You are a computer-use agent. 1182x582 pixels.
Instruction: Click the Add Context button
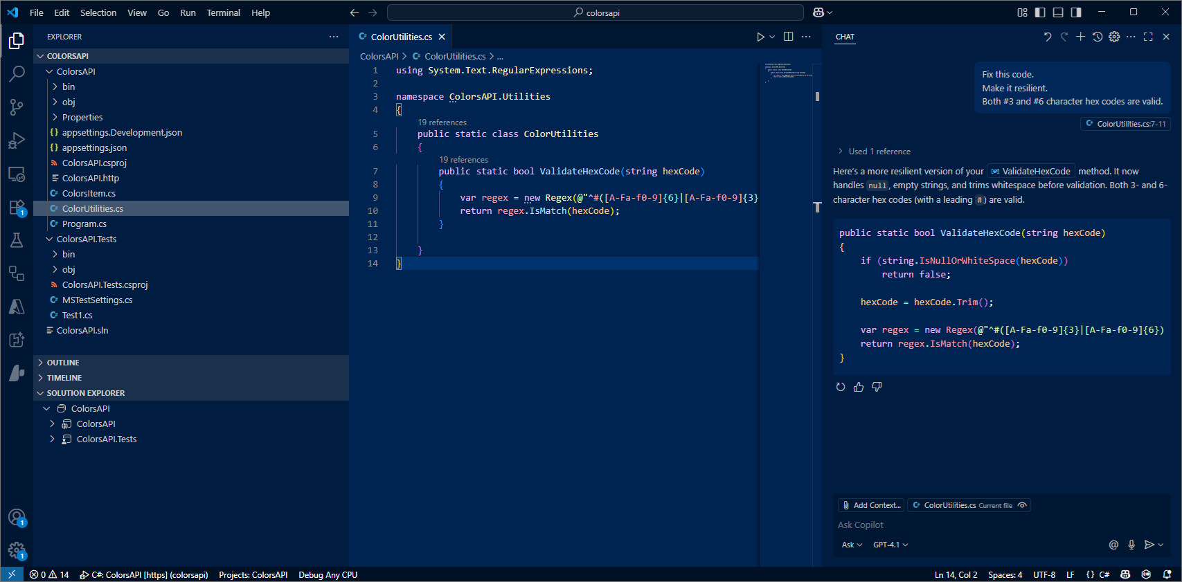(871, 505)
